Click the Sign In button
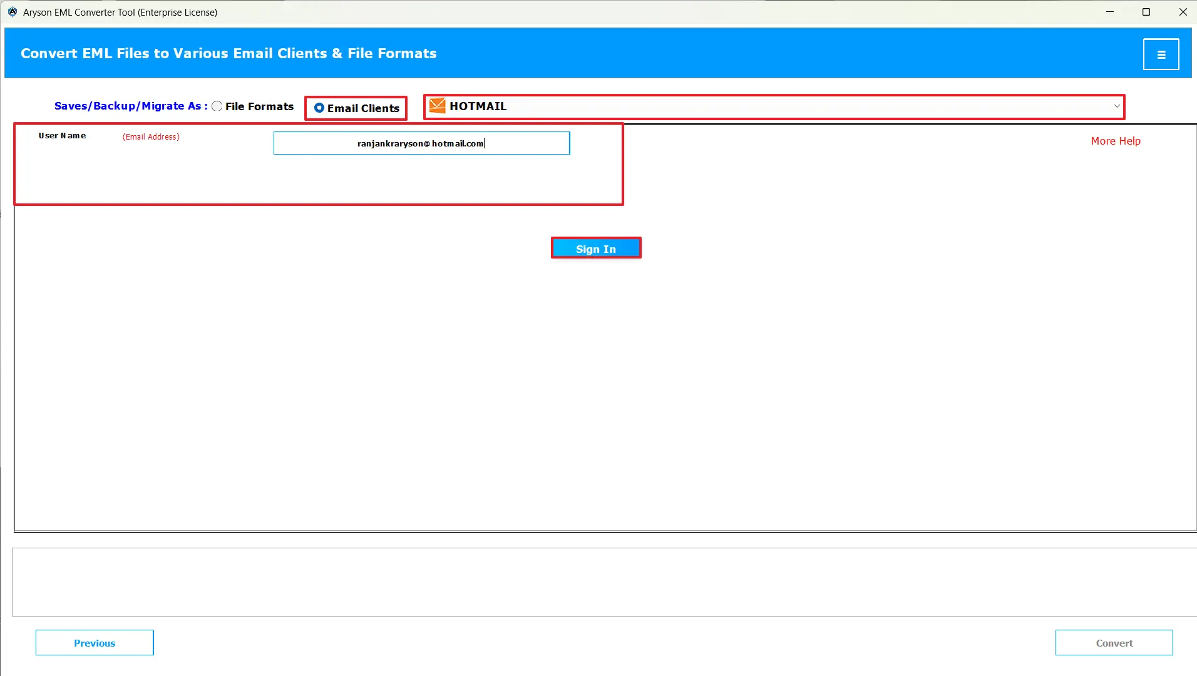 click(596, 248)
